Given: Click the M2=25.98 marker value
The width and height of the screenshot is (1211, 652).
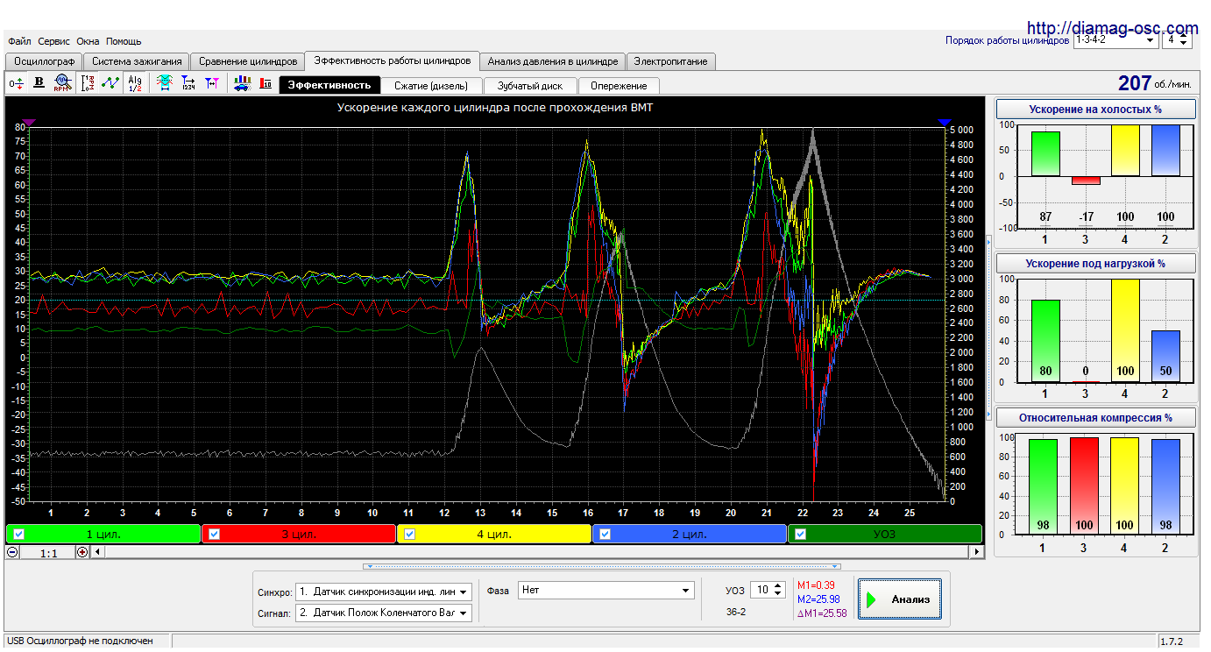Looking at the screenshot, I should 818,599.
